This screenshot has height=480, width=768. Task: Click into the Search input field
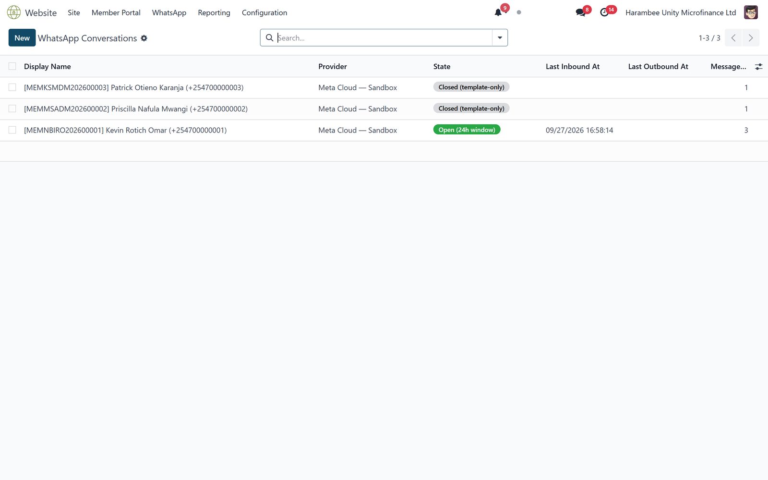pyautogui.click(x=383, y=38)
